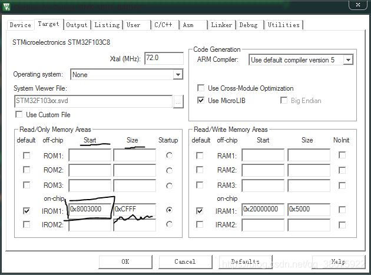
Task: Click the RAM2 Start address field
Action: (x=263, y=170)
